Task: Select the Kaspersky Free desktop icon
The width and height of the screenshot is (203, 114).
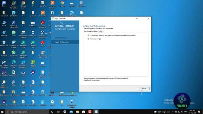Action: (x=33, y=44)
